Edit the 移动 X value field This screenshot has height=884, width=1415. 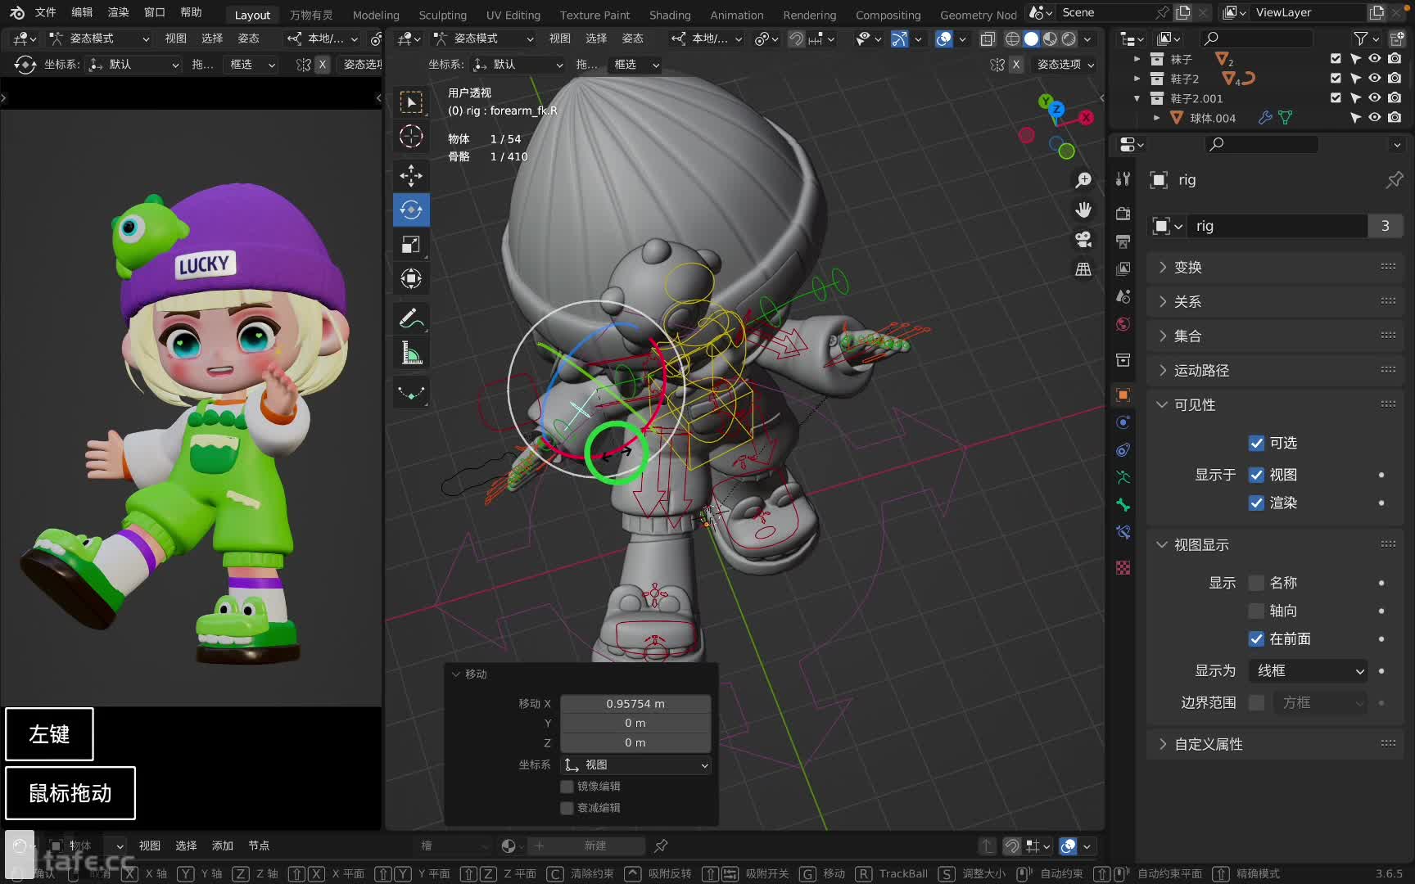(635, 703)
